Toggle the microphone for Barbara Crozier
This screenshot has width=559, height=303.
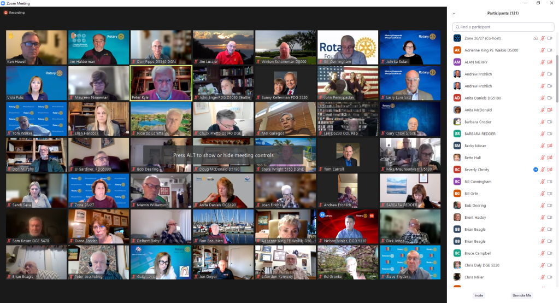click(543, 122)
